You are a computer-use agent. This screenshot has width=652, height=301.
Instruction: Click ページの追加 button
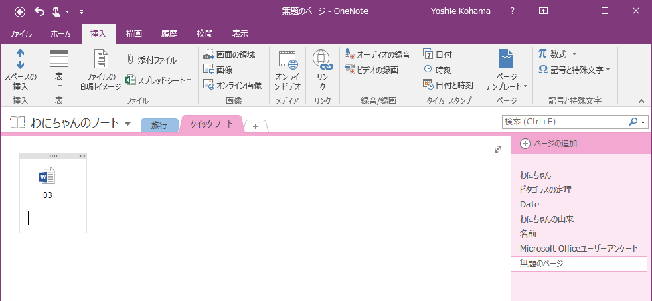549,144
